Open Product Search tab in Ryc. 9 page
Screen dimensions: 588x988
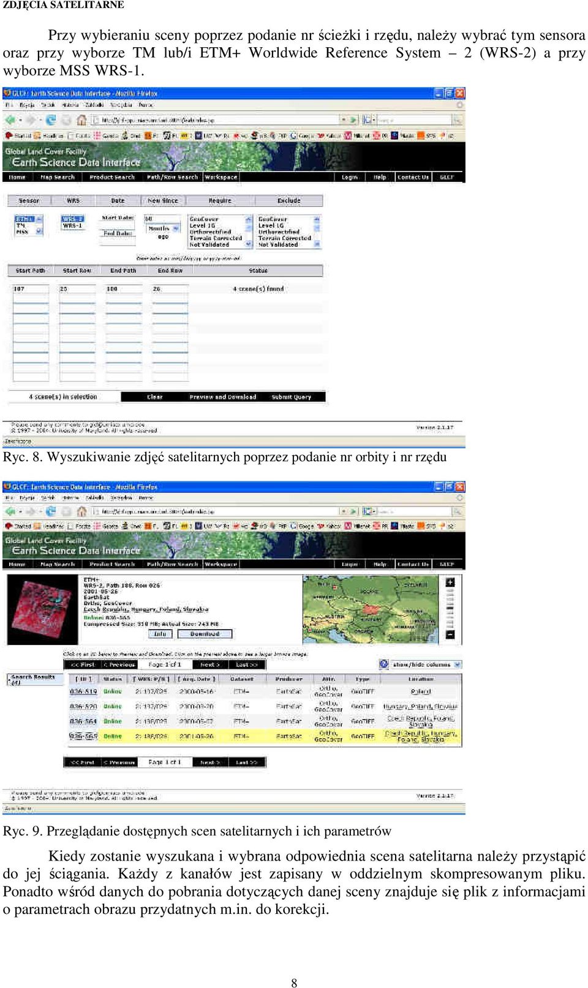click(112, 564)
